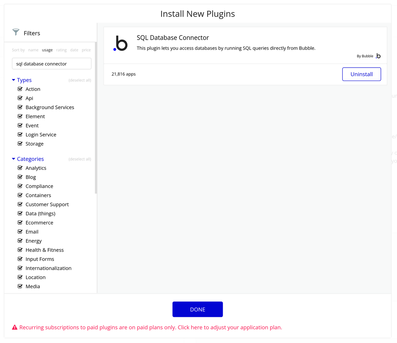Click the By Bubble author text
397x343 pixels.
365,56
